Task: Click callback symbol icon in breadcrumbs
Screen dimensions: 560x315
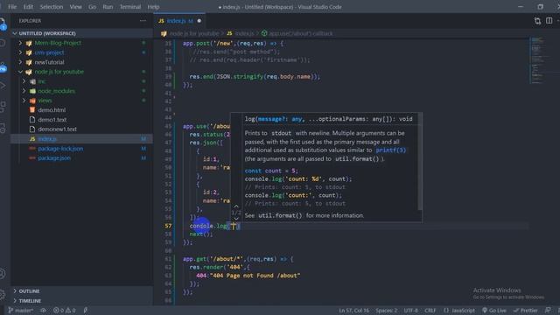Action: (264, 33)
